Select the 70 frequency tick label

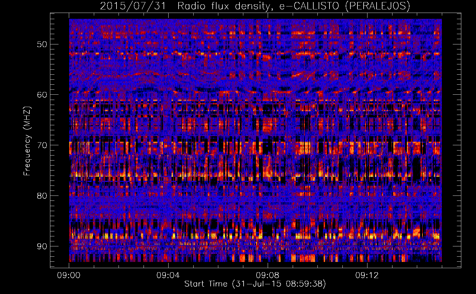pos(42,145)
